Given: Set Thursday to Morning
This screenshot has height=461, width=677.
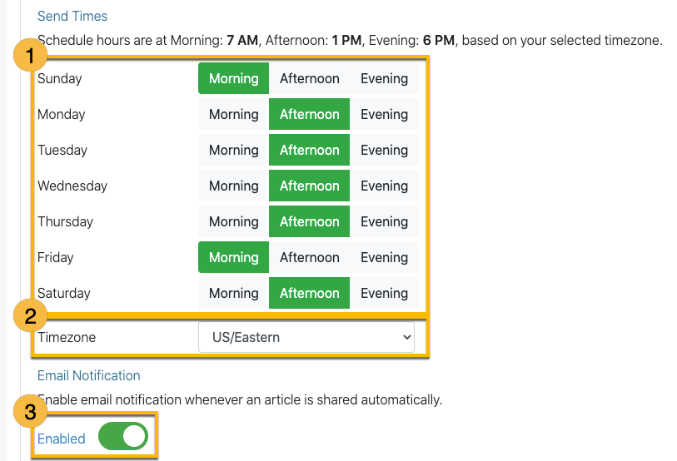Looking at the screenshot, I should [x=234, y=222].
